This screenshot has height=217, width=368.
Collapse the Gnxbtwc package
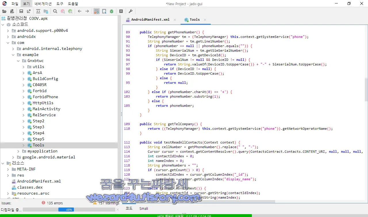click(18, 61)
